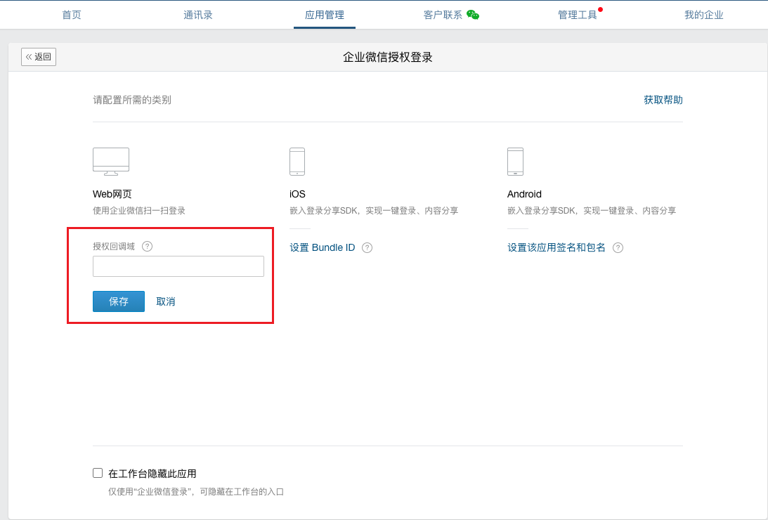Viewport: 768px width, 520px height.
Task: Open the 获取帮助 link
Action: [663, 100]
